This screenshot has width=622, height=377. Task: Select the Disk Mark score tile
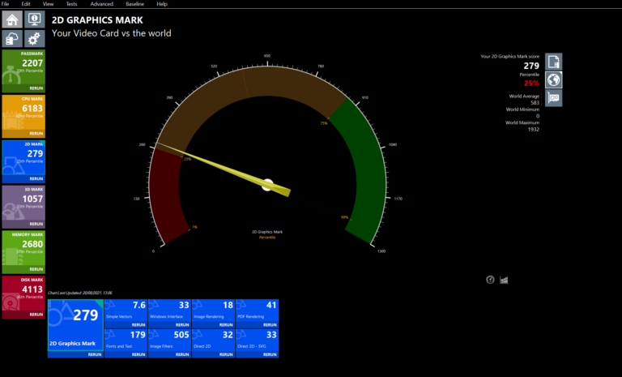pos(23,293)
